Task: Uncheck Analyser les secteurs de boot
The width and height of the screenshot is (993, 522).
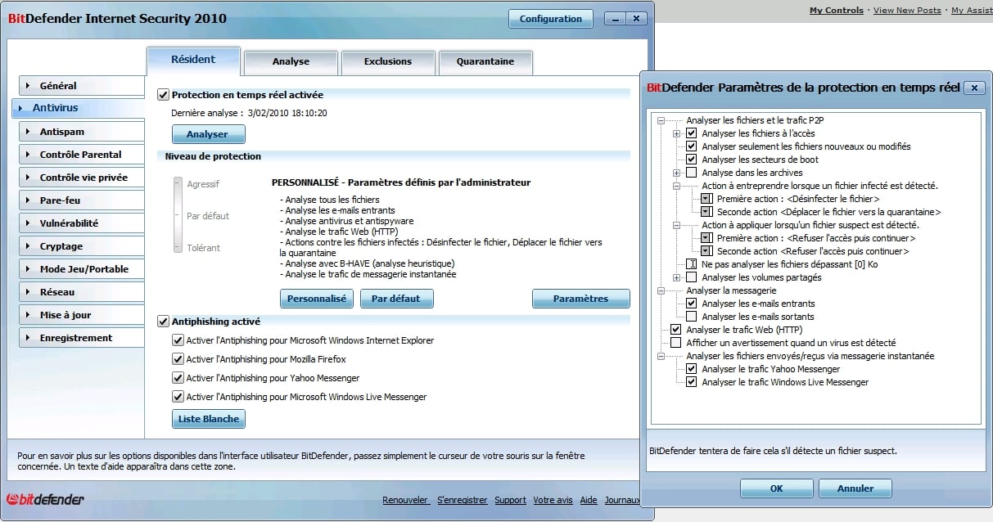Action: [x=692, y=160]
